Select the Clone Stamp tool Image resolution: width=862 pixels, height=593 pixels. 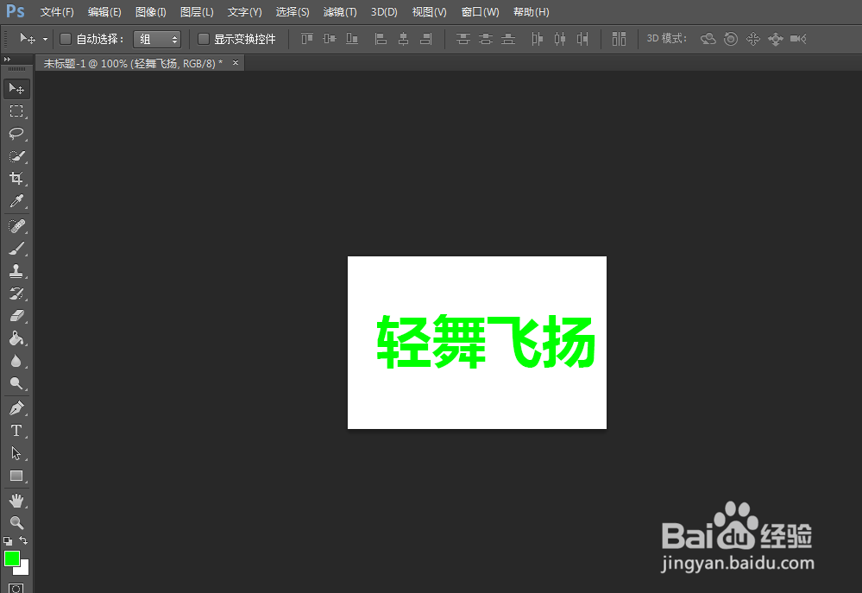coord(16,271)
